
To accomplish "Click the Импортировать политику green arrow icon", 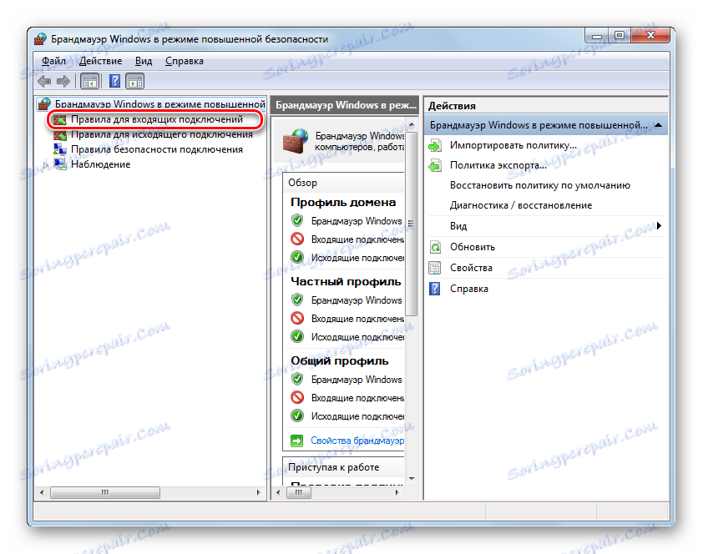I will [x=435, y=145].
